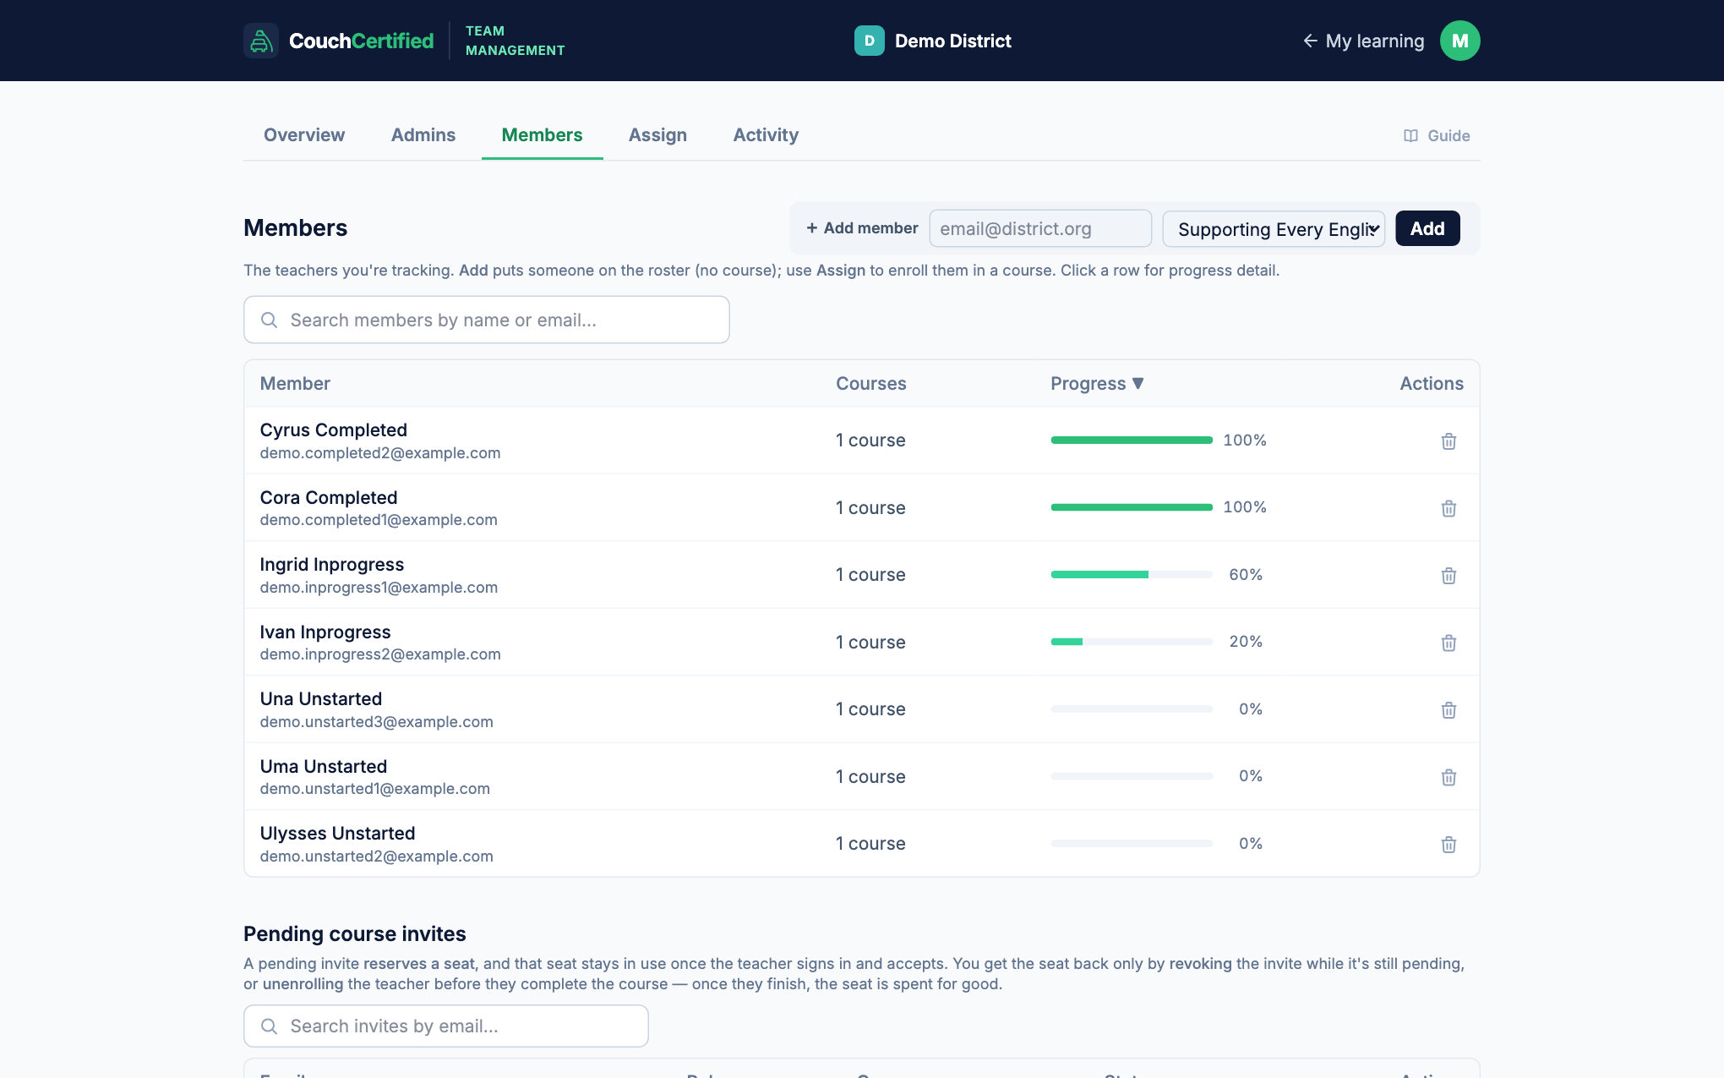Click the Ulysses Unstarted name
The image size is (1724, 1078).
337,834
